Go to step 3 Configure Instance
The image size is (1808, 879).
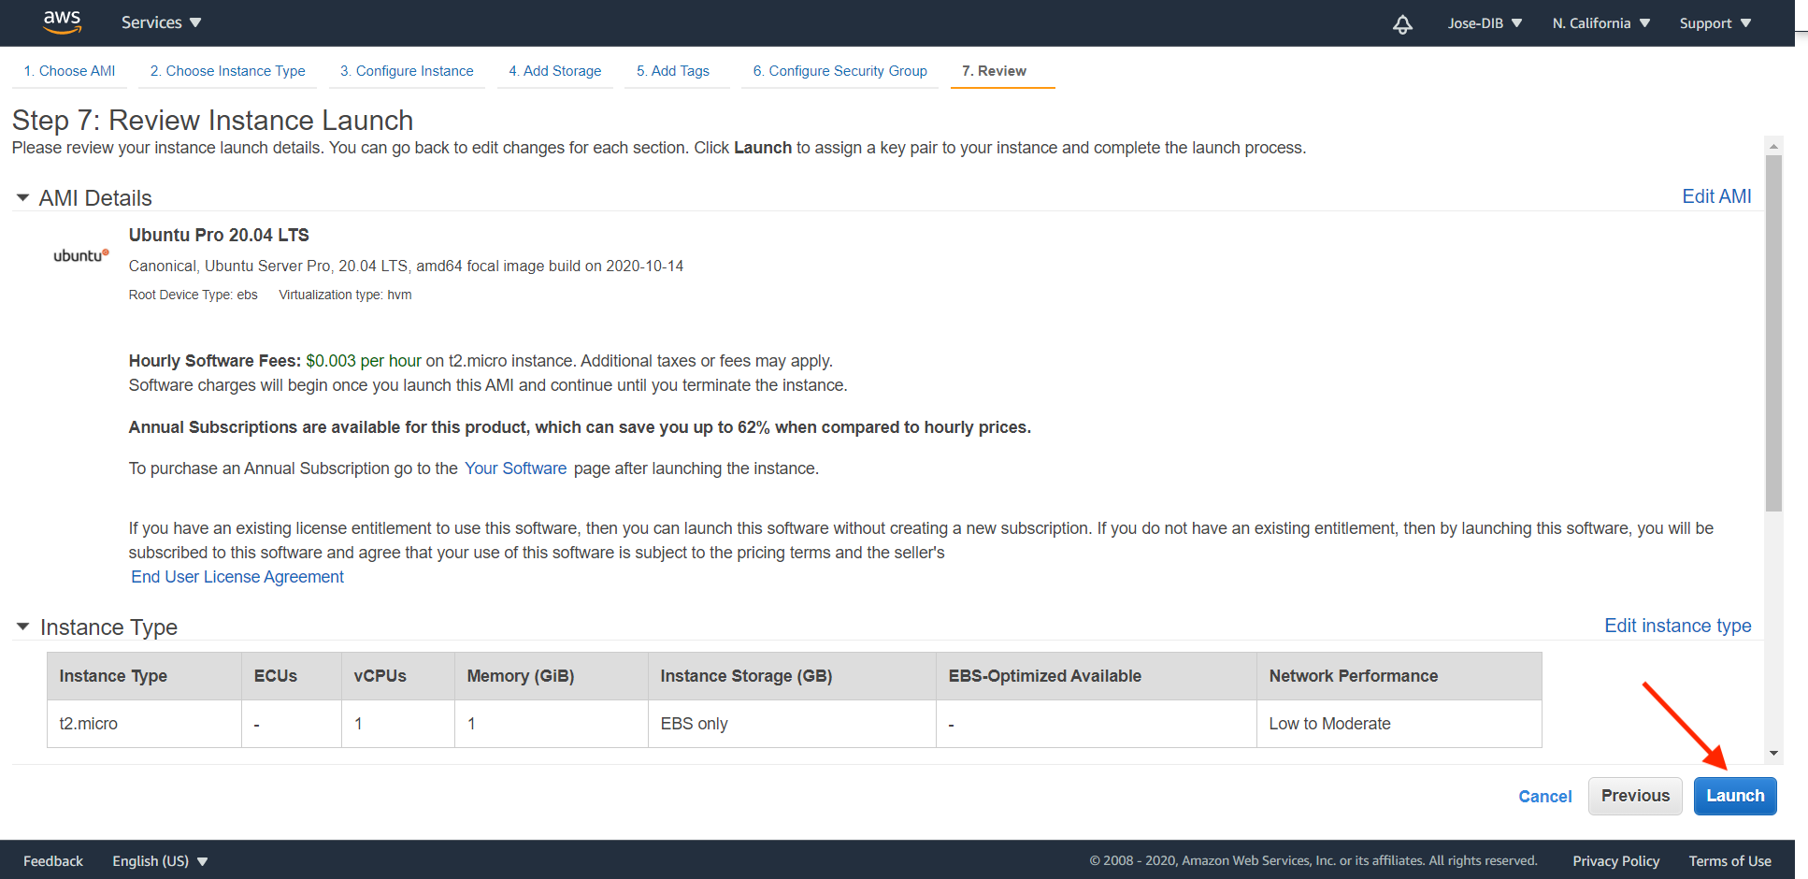point(407,71)
